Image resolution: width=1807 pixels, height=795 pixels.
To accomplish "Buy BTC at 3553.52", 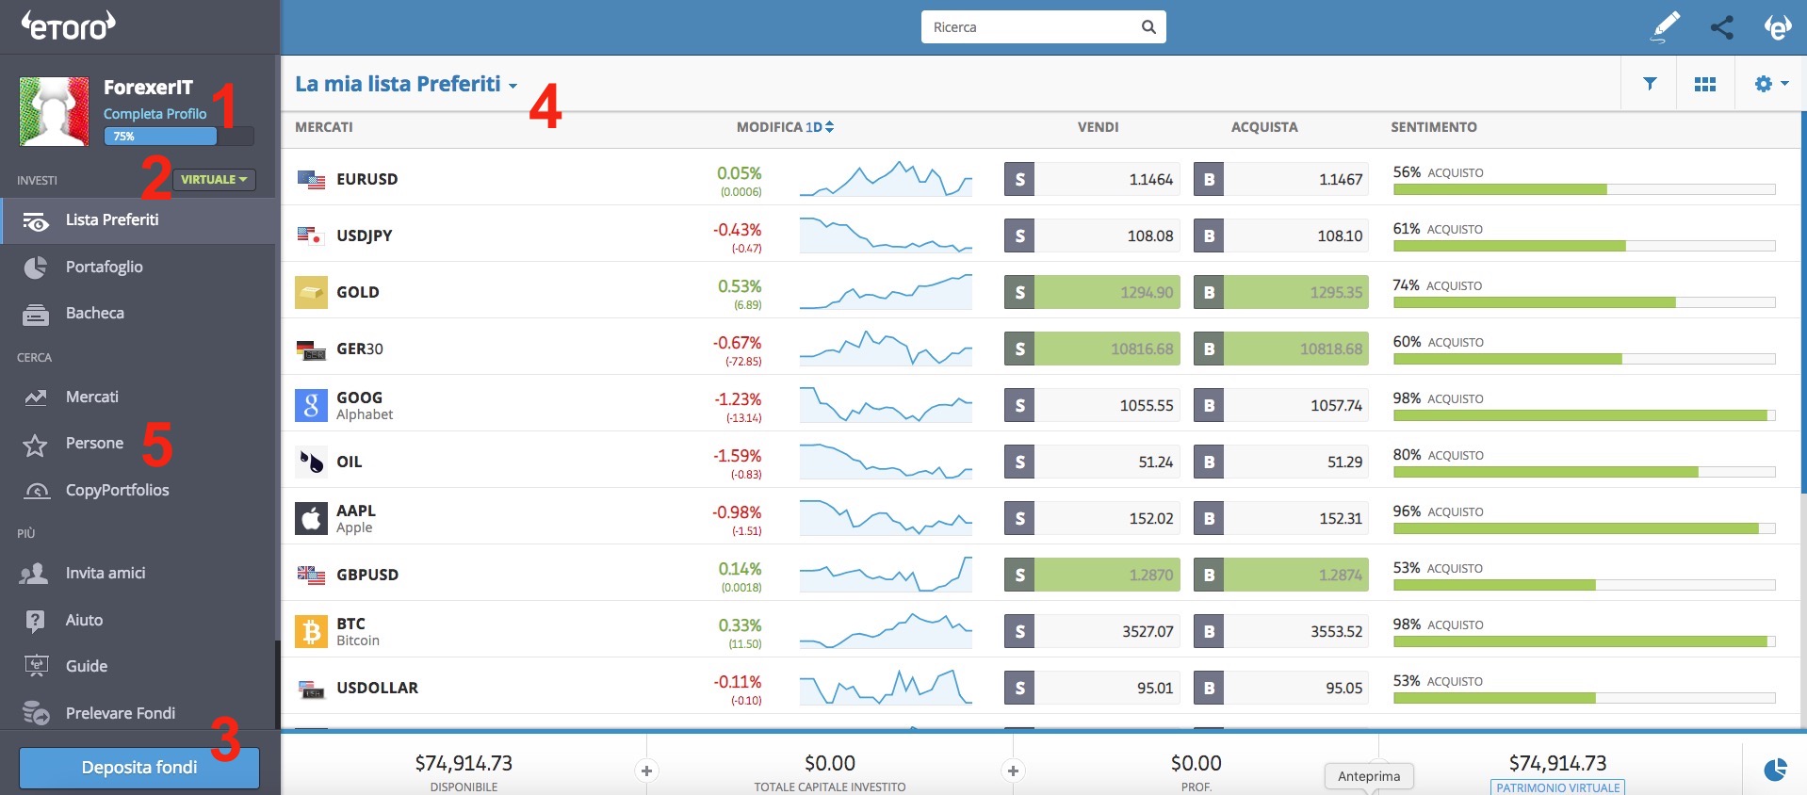I will (1280, 631).
